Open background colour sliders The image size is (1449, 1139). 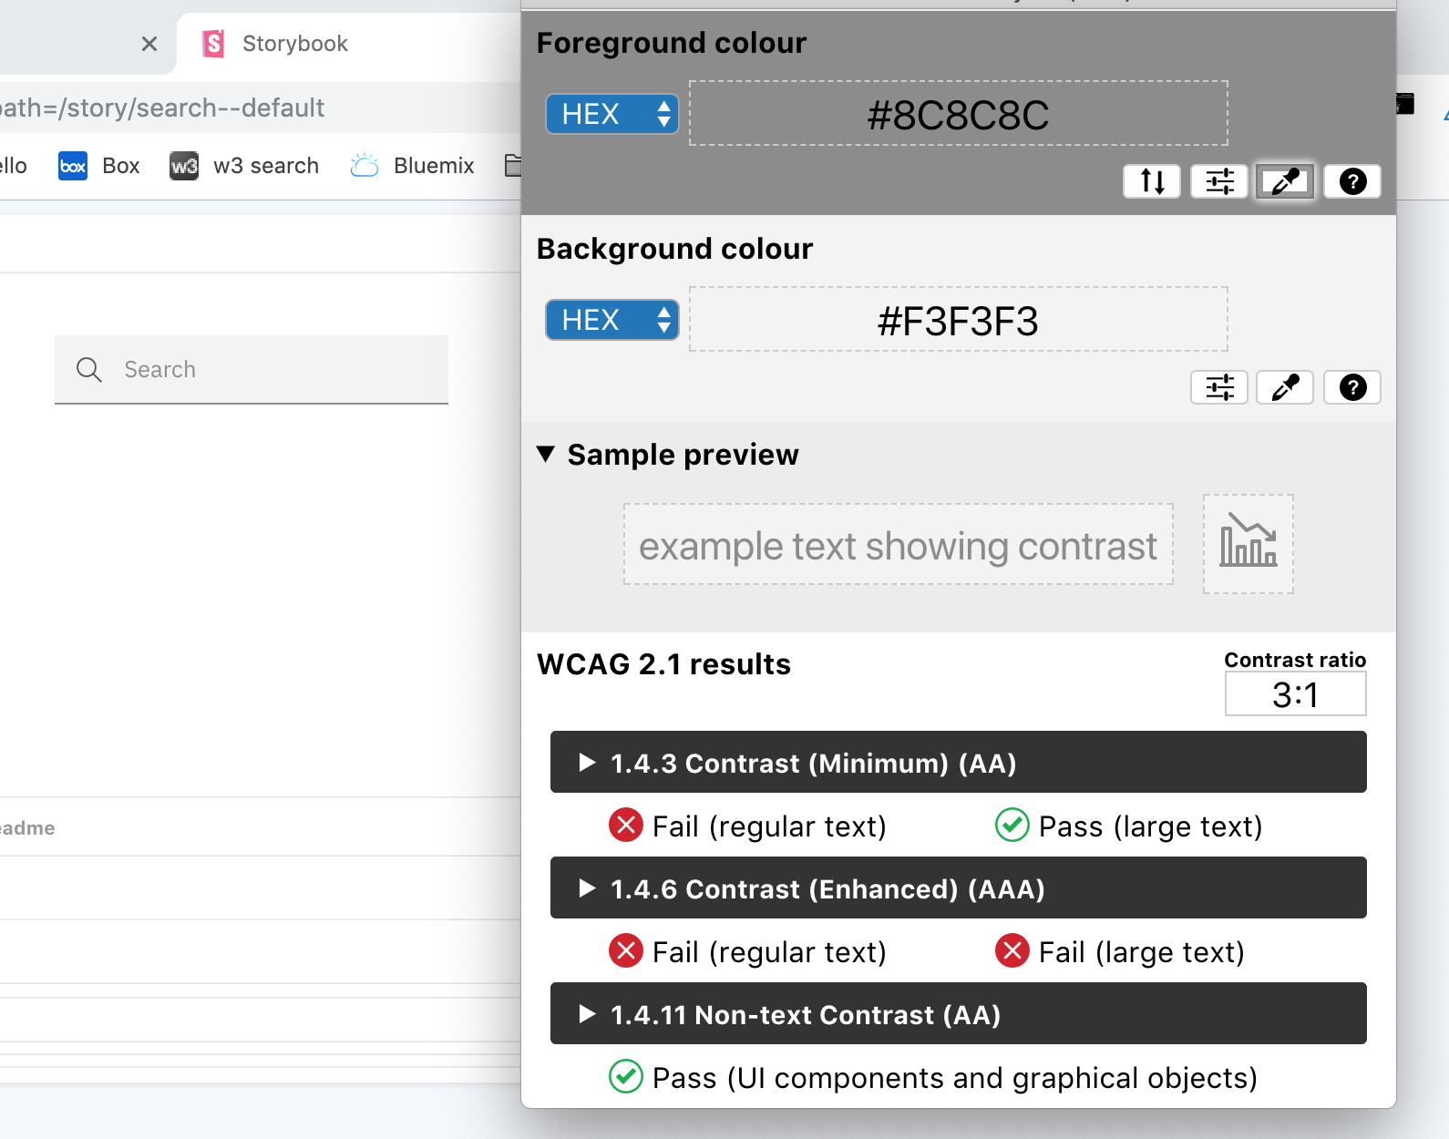coord(1219,387)
